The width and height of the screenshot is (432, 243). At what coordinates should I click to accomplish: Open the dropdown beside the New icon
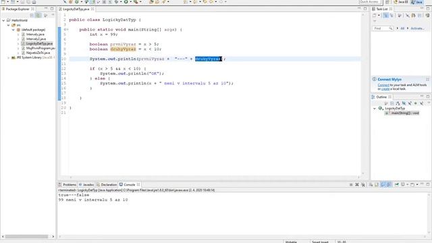[x=7, y=2]
